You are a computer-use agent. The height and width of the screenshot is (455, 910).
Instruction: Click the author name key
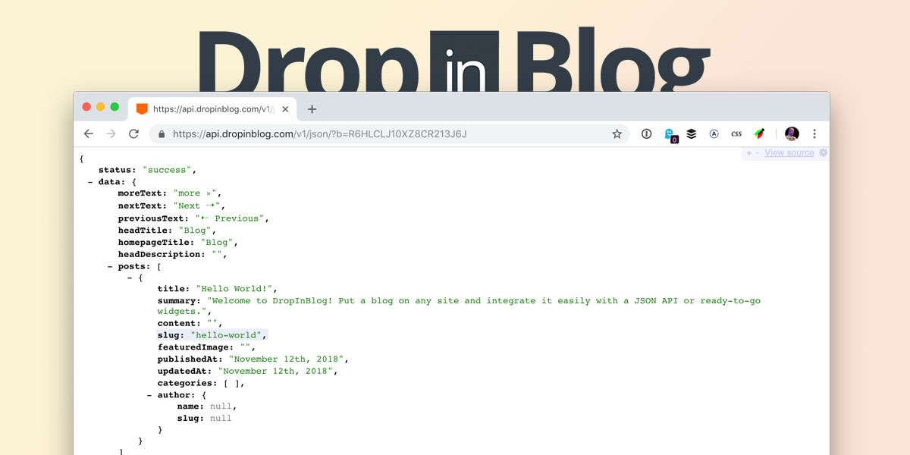click(x=190, y=406)
